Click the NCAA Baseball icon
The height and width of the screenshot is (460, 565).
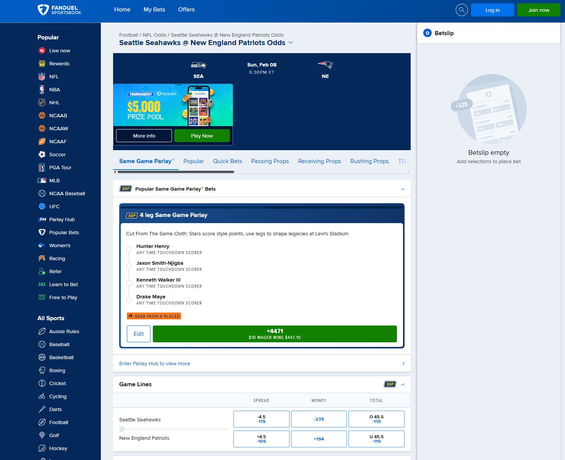(42, 193)
